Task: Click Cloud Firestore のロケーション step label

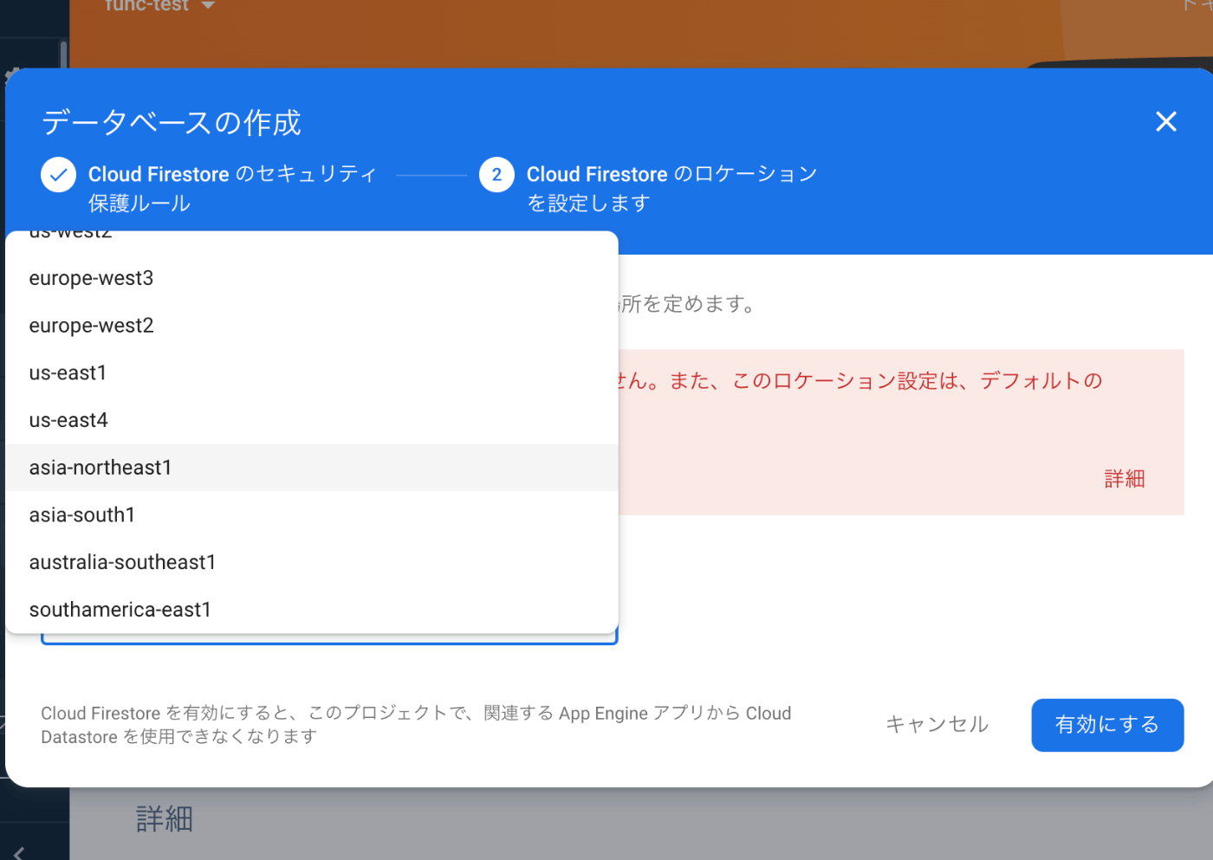Action: pyautogui.click(x=671, y=188)
